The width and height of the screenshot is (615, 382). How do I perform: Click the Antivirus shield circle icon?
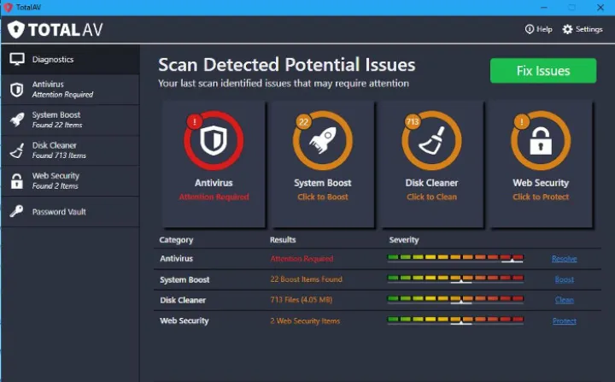(213, 142)
